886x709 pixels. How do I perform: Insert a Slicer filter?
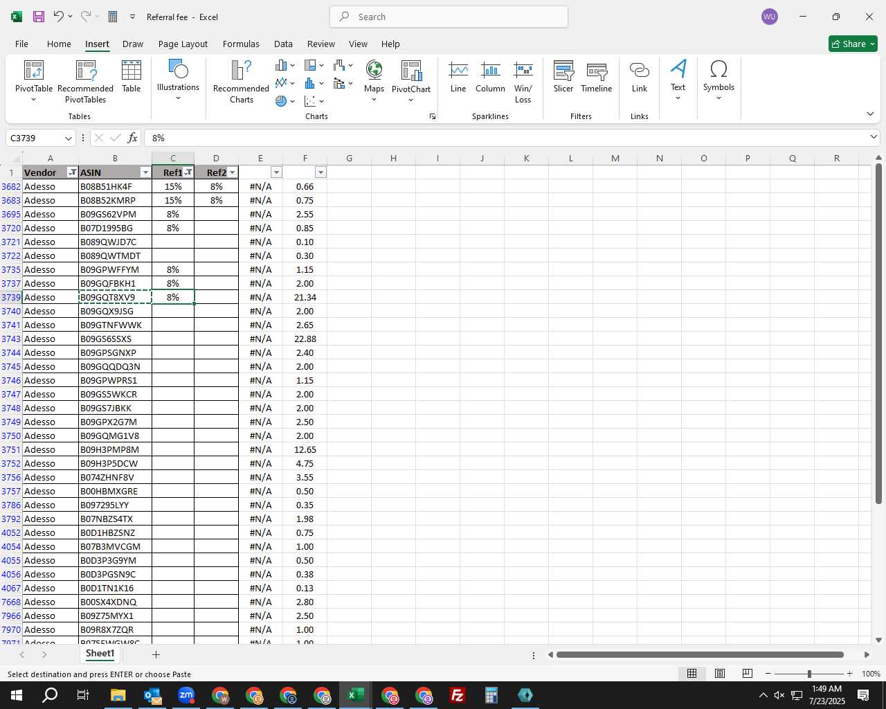[563, 77]
